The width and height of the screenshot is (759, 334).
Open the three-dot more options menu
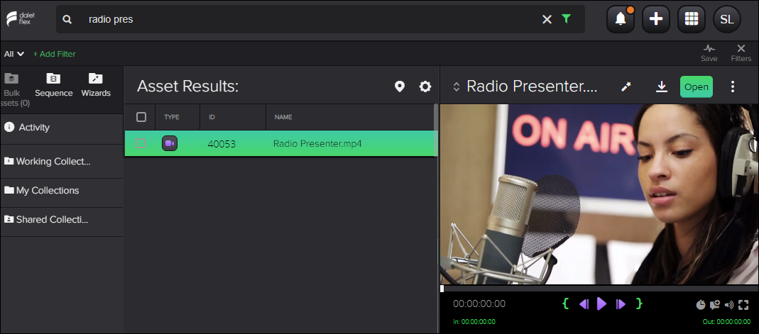733,87
